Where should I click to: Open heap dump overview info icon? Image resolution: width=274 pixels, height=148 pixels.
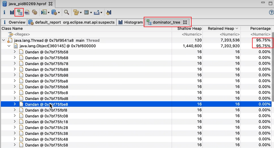click(4, 13)
